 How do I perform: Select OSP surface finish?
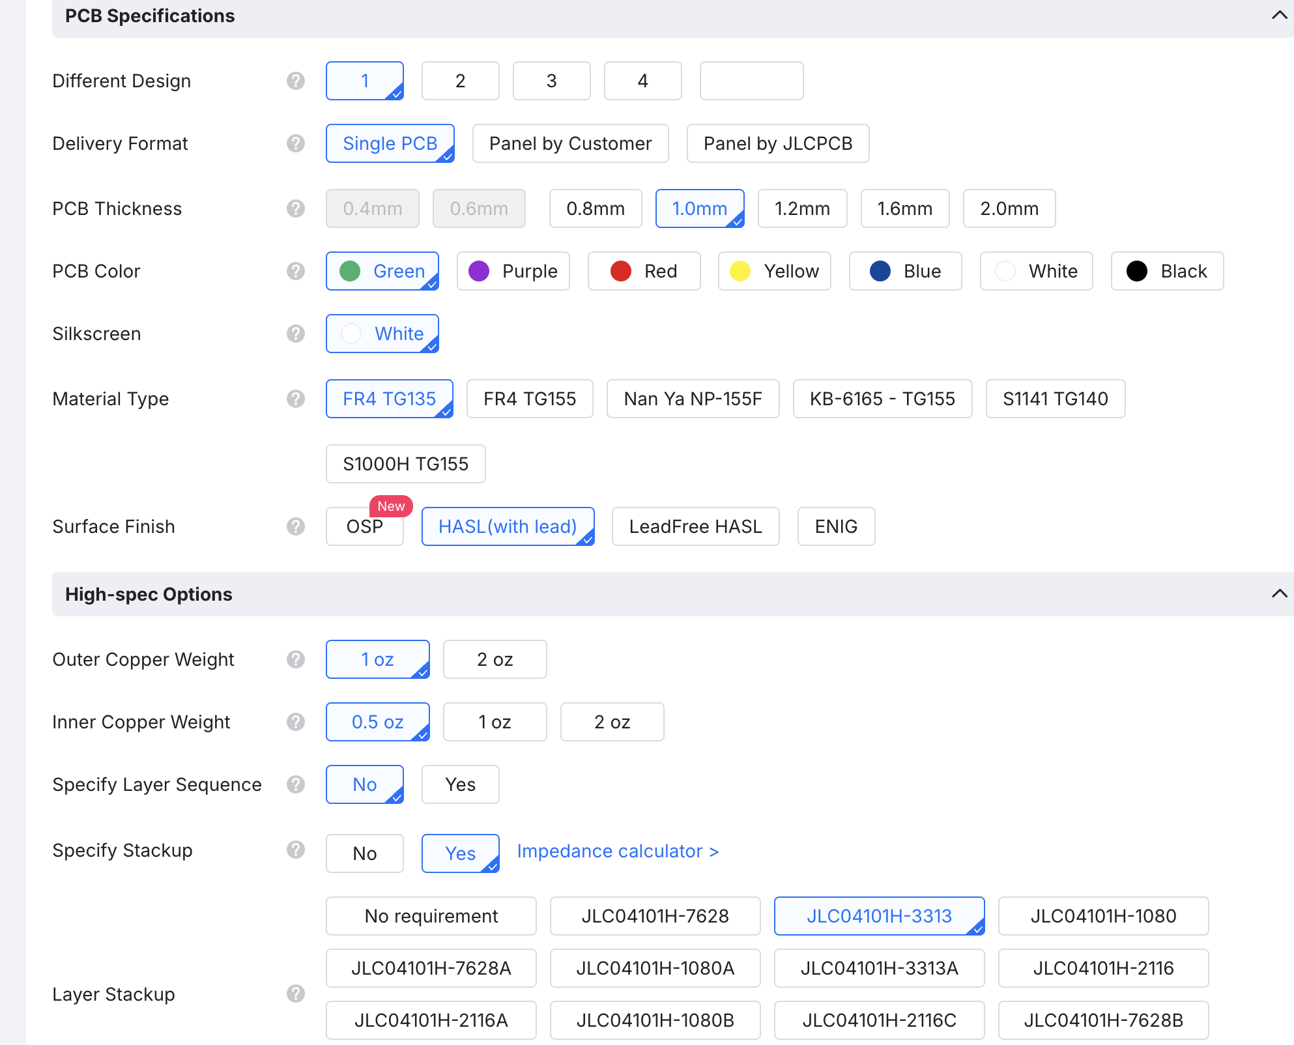(365, 526)
